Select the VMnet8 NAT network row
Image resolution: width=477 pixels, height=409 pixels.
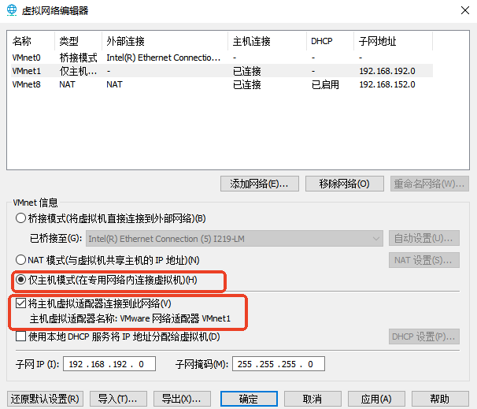point(118,84)
